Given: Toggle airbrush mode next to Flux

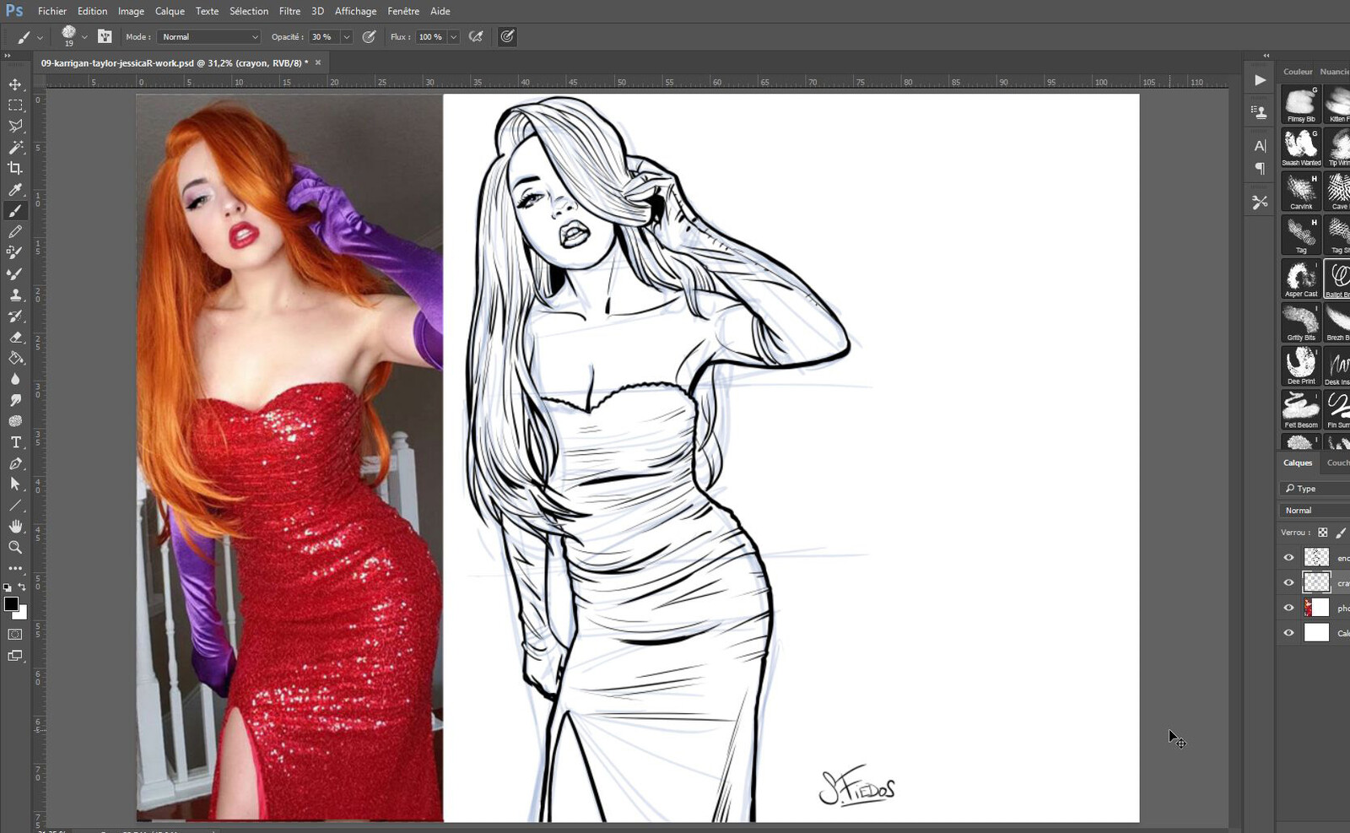Looking at the screenshot, I should point(476,36).
